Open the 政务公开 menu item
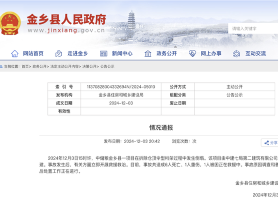The height and width of the screenshot is (209, 278). coord(167,53)
